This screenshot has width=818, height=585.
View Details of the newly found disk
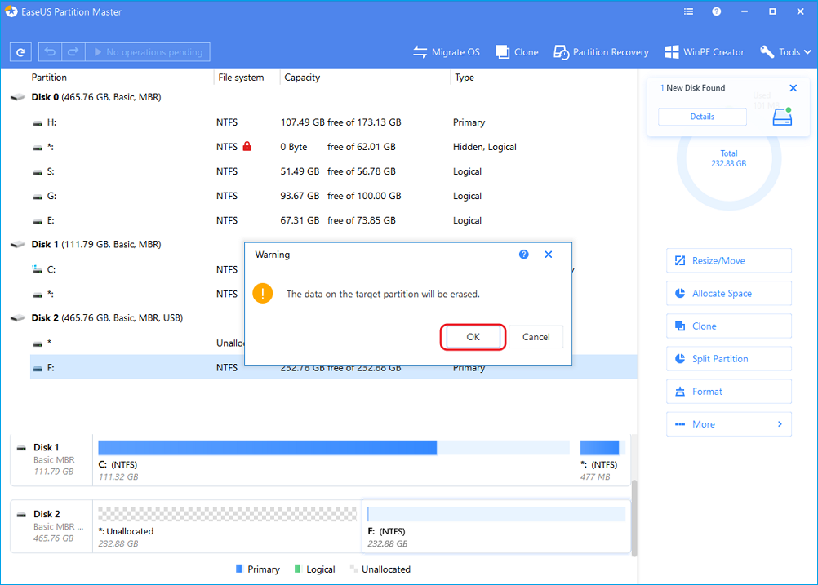(701, 116)
